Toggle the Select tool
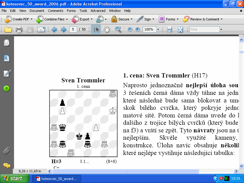This screenshot has width=244, height=183. (x=96, y=30)
